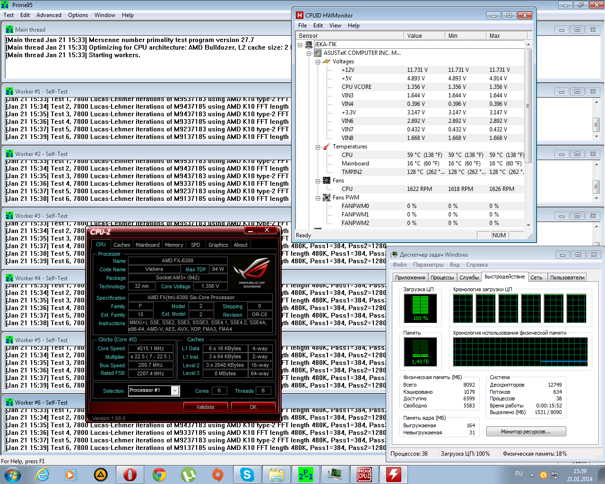Open the File menu in HWMonitor
Screen dimensions: 605x484
click(x=302, y=26)
